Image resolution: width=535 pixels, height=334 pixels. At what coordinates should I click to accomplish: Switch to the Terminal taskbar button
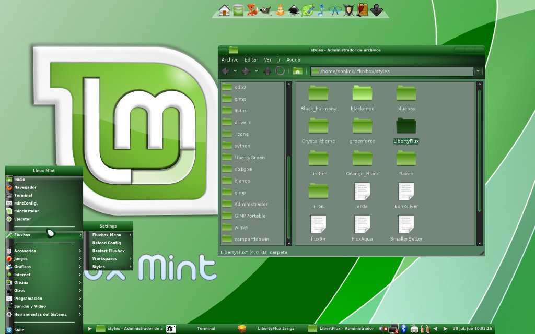pyautogui.click(x=201, y=329)
